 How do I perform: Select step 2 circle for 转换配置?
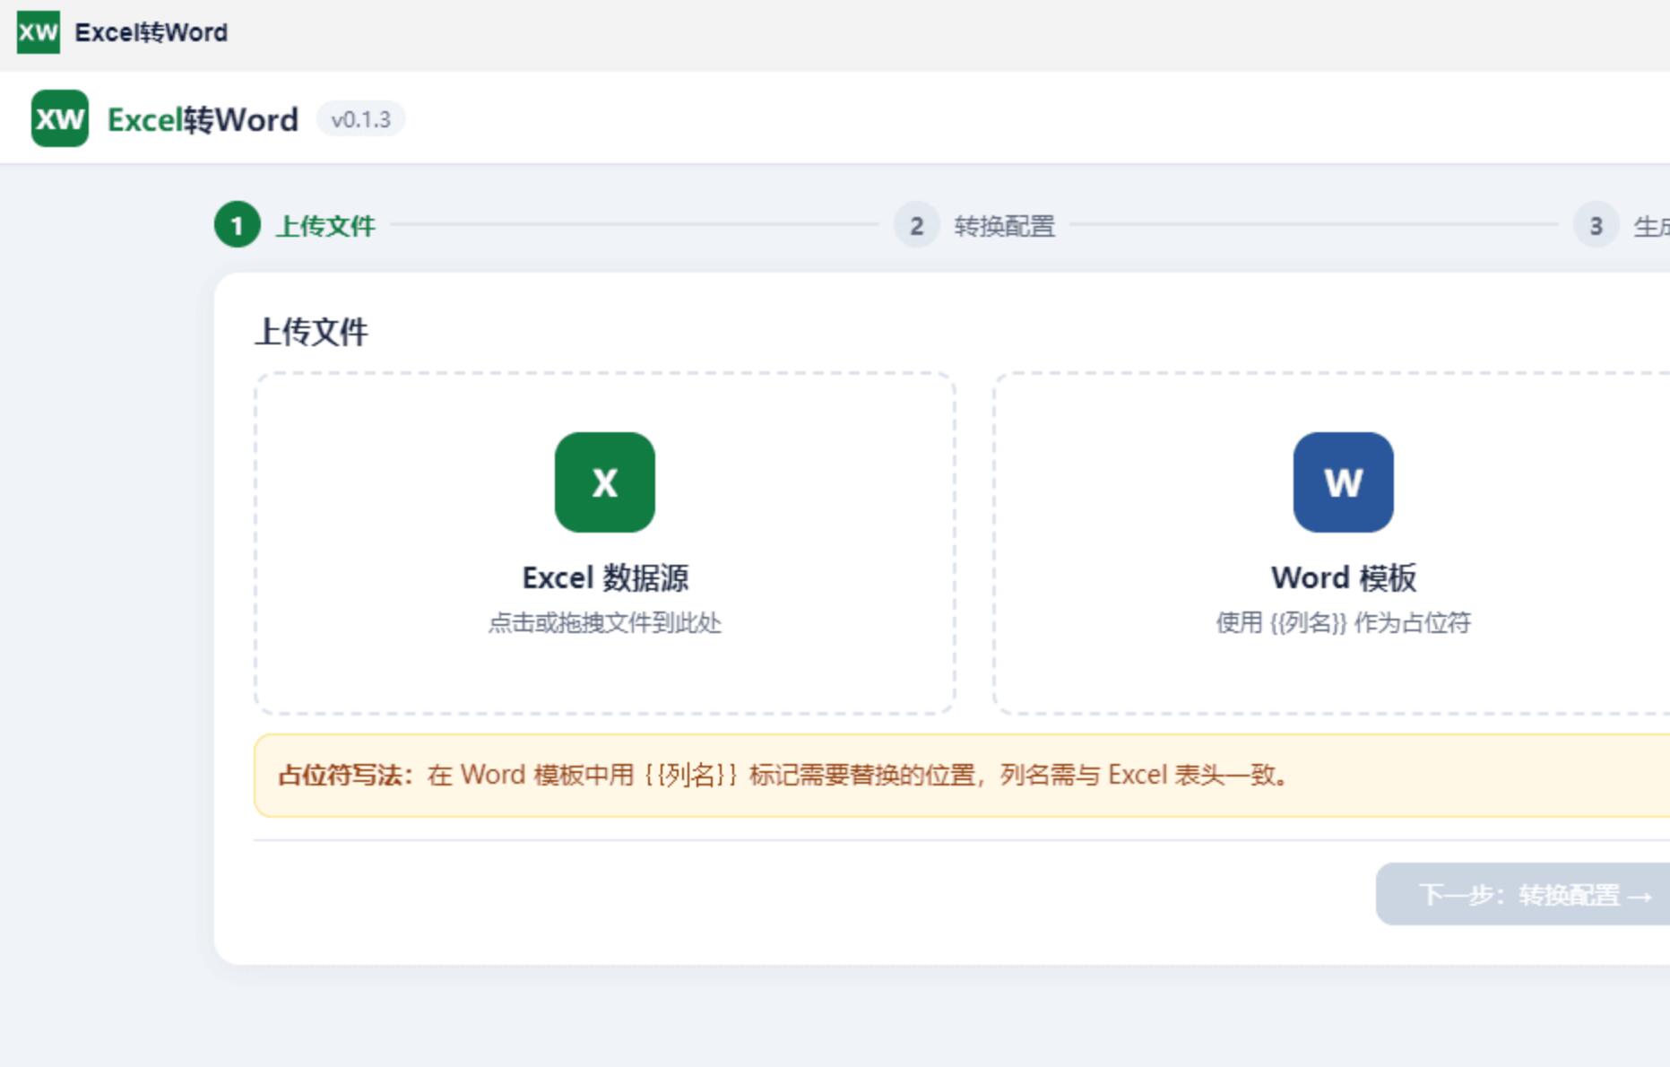[x=916, y=225]
